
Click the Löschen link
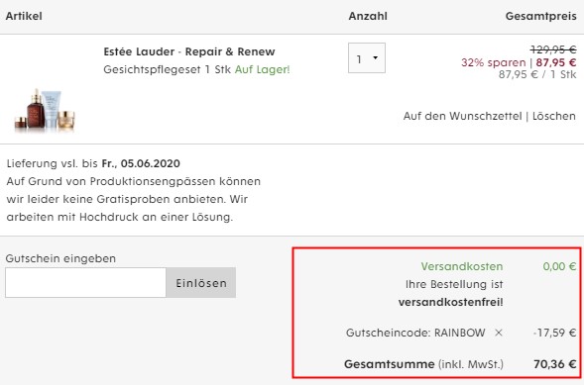click(554, 116)
